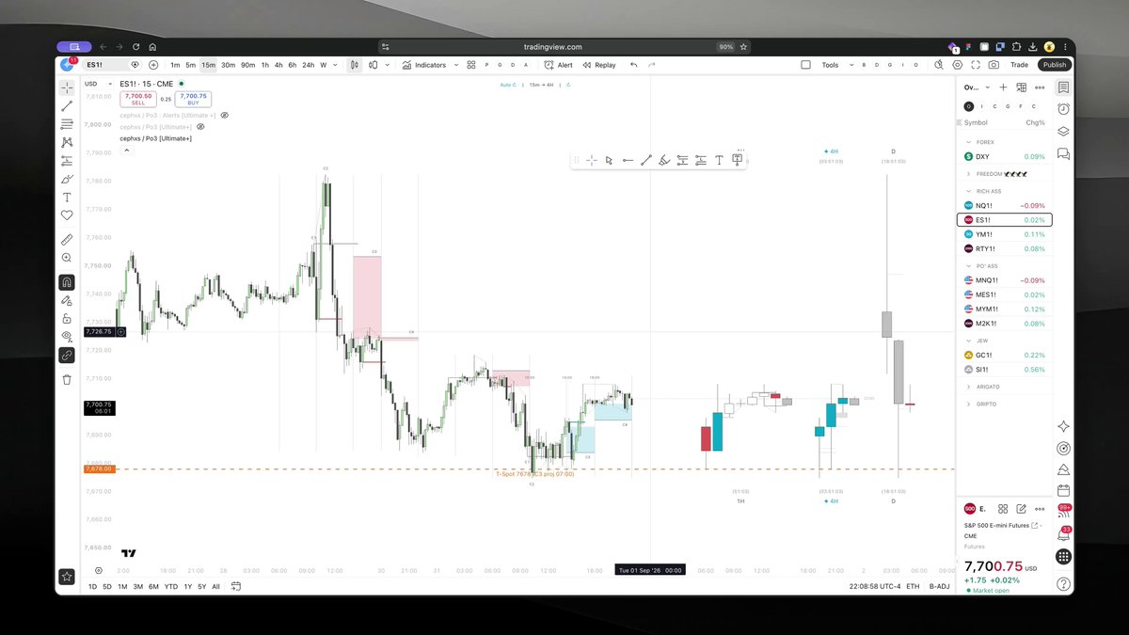Click the Trade button
Screen dimensions: 1129x635
tap(1019, 65)
